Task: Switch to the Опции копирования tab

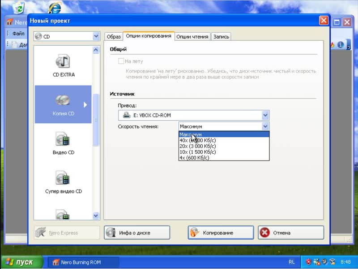Action: click(x=149, y=36)
